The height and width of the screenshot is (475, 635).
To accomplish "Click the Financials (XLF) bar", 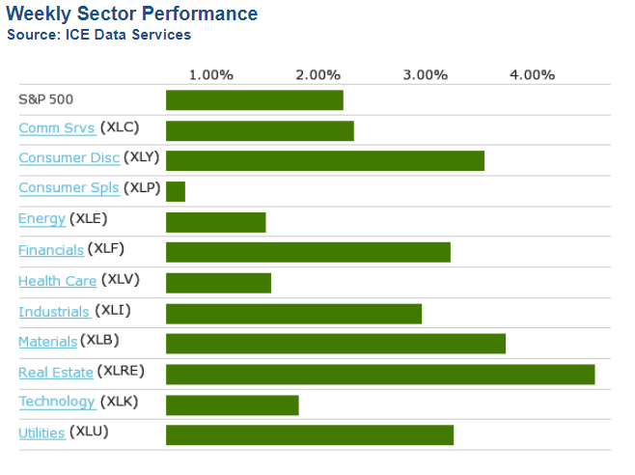I will 308,252.
